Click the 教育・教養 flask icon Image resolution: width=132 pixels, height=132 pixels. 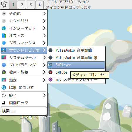pyautogui.click(x=4, y=72)
